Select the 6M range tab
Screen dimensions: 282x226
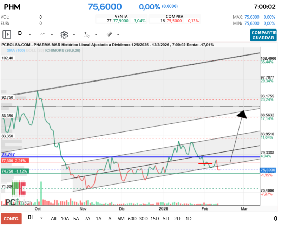pos(120,219)
